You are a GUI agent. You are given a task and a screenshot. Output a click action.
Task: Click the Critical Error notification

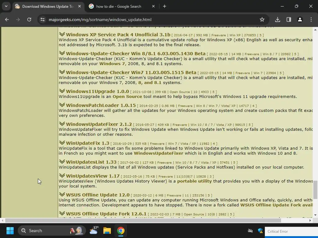click(291, 232)
